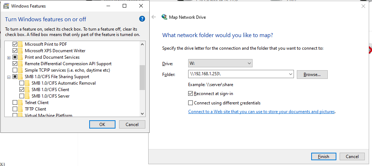Select the Telnet Client folder icon
The image size is (372, 166).
21,103
